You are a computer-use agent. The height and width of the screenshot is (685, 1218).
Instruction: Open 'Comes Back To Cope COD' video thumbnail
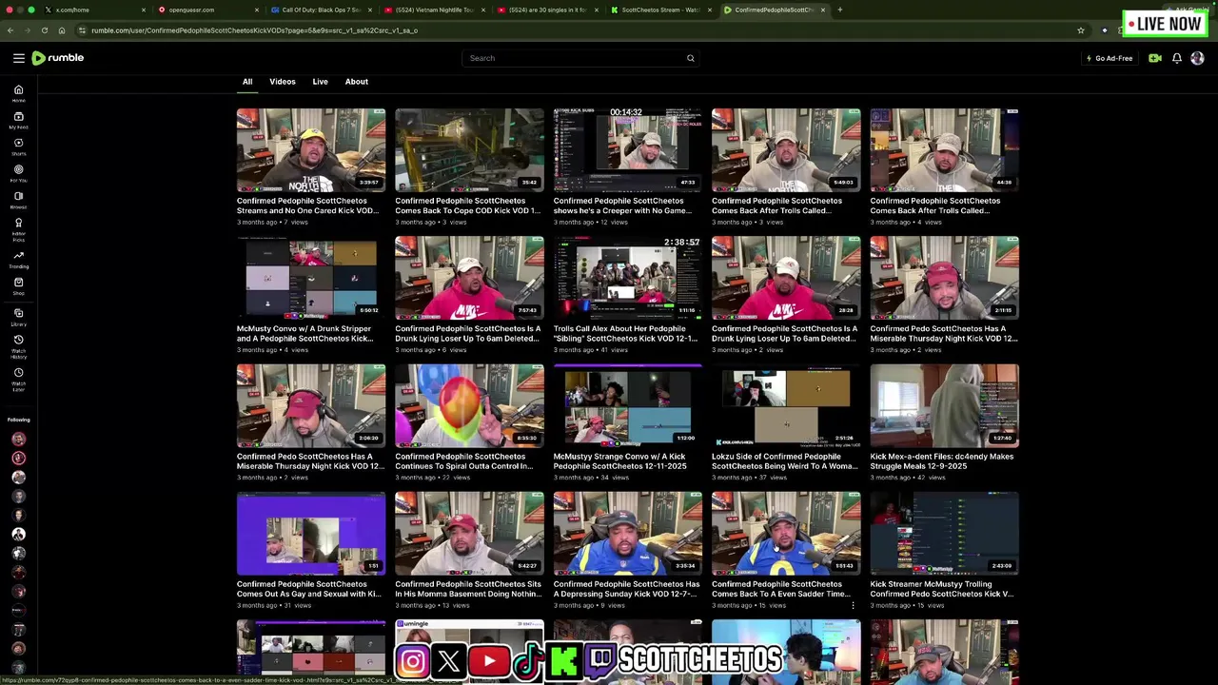[469, 149]
